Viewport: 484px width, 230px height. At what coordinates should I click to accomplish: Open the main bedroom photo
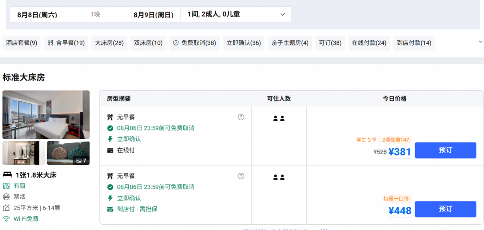tap(46, 115)
